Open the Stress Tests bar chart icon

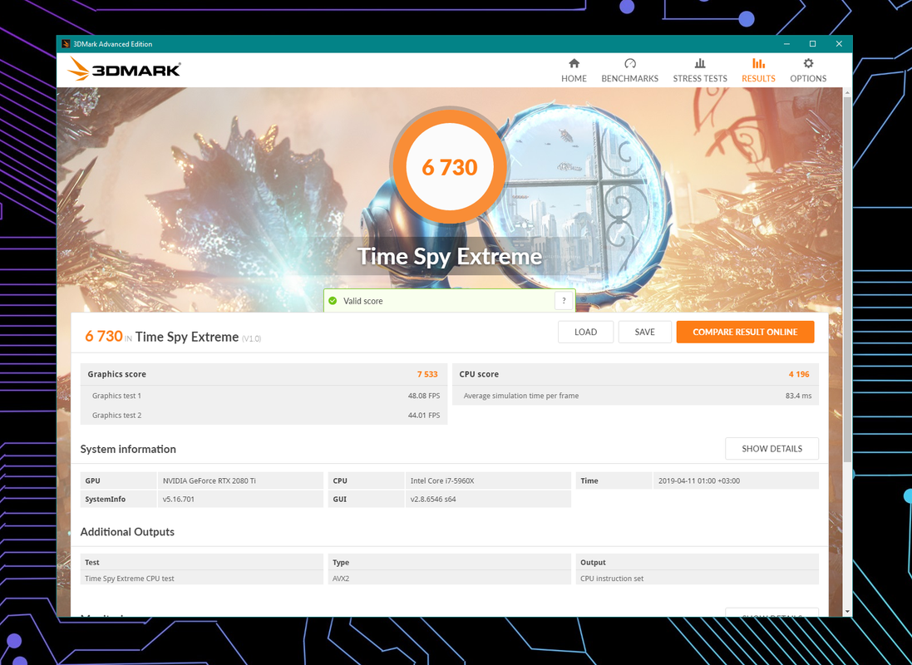point(700,63)
